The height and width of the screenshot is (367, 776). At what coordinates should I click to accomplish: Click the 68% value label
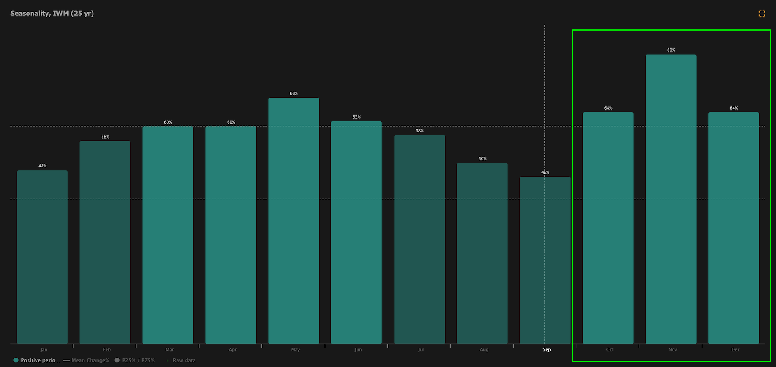click(294, 93)
